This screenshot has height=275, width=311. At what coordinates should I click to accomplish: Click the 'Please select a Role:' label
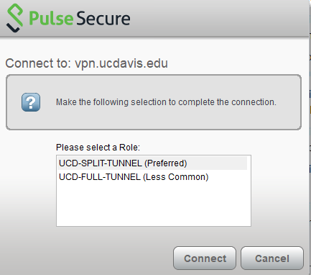pos(98,147)
